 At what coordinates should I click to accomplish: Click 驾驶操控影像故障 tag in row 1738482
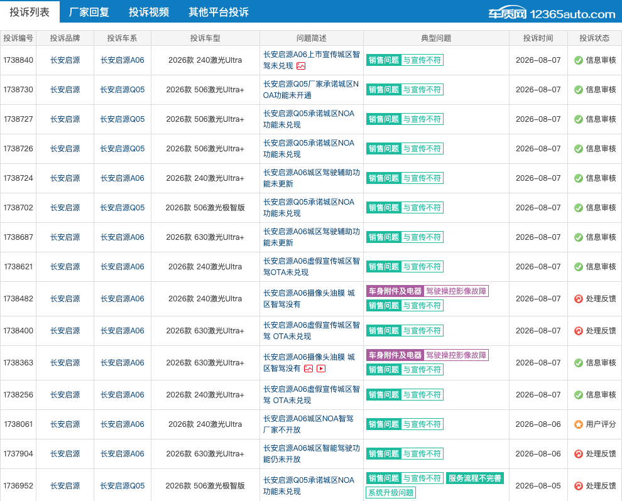(456, 291)
